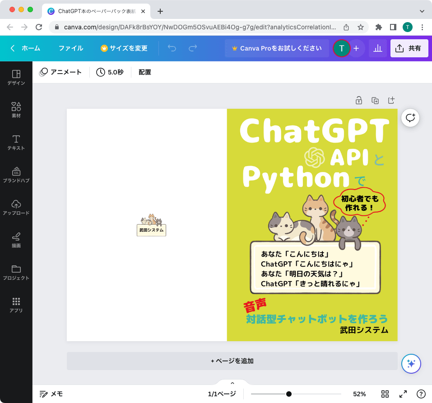Image resolution: width=432 pixels, height=403 pixels.
Task: Select the ChatGPT本 browser tab
Action: click(x=97, y=11)
